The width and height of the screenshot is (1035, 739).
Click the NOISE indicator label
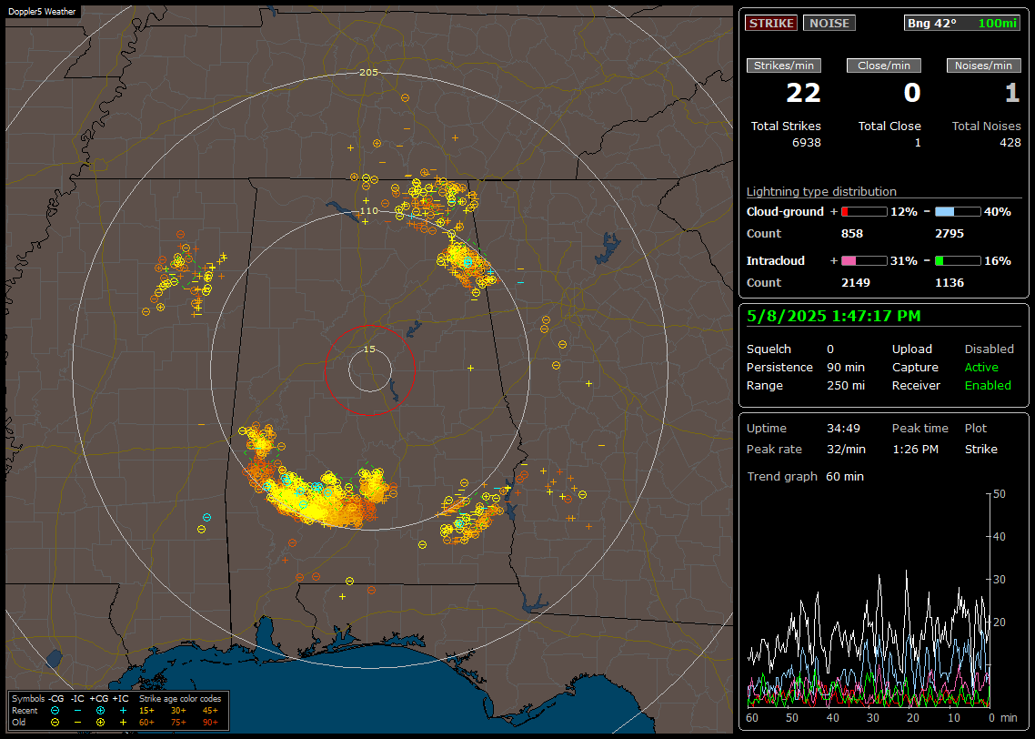[x=829, y=23]
